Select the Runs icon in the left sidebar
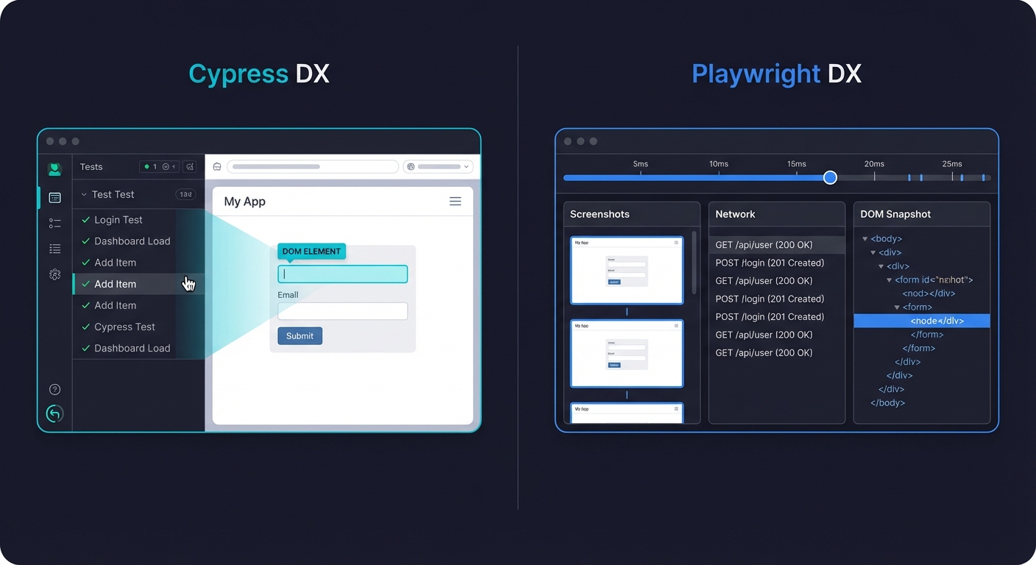1036x565 pixels. (54, 222)
